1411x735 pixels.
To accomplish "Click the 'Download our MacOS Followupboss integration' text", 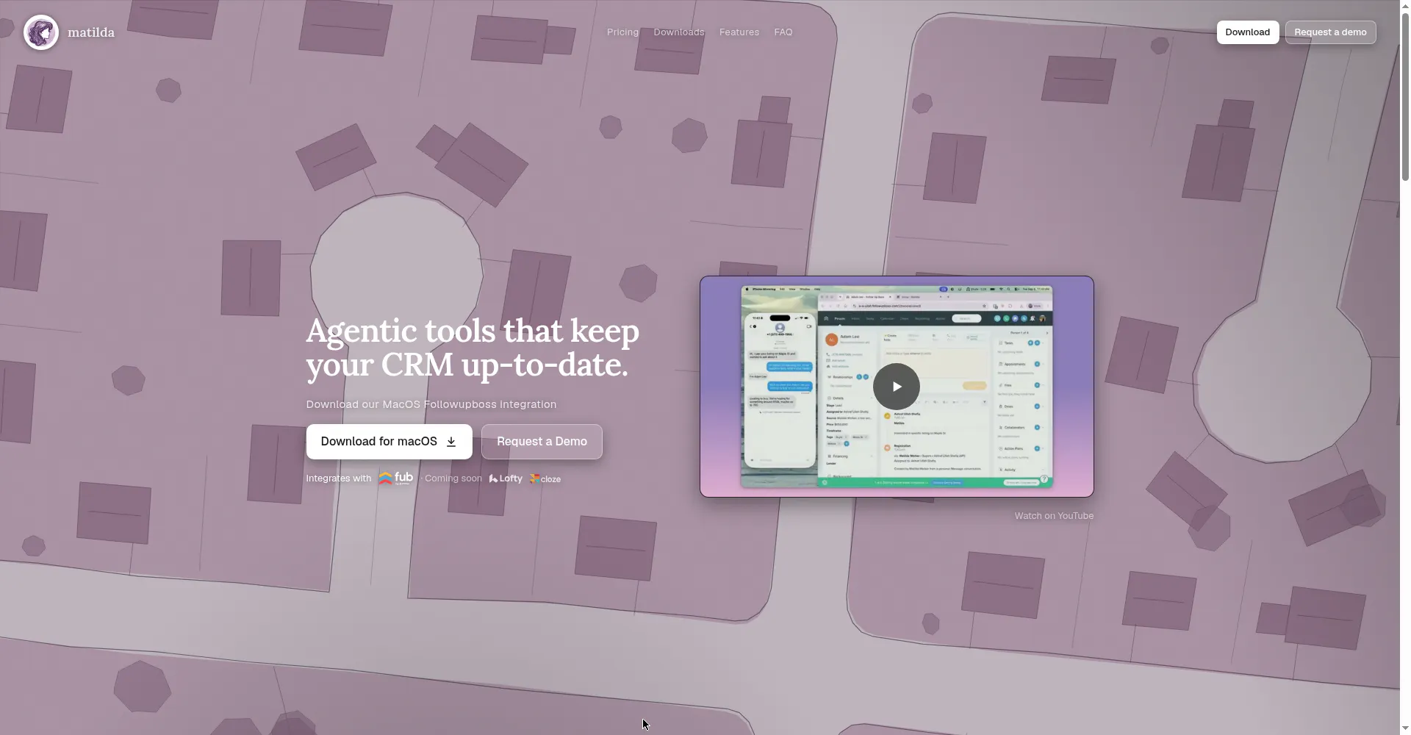I will coord(431,404).
